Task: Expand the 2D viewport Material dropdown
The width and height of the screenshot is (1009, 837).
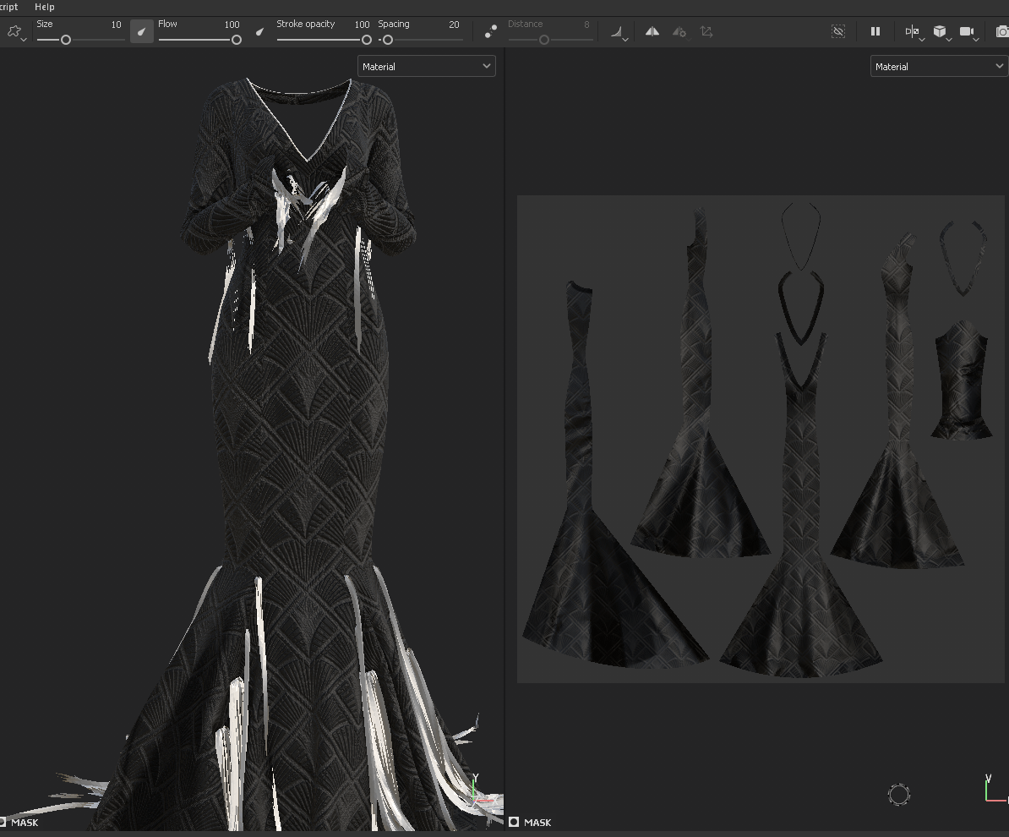Action: pos(938,67)
